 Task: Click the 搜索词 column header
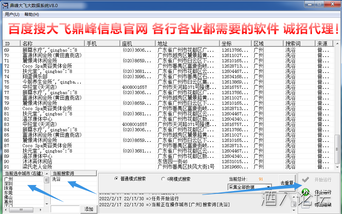(299, 44)
